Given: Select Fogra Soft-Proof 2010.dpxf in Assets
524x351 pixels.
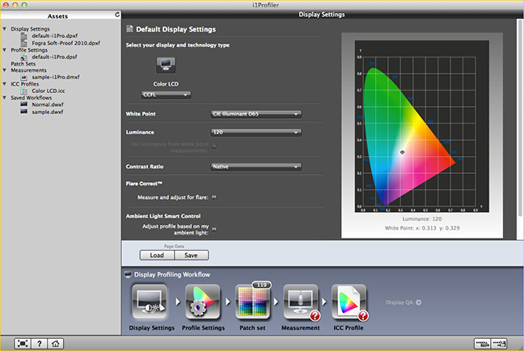Looking at the screenshot, I should [65, 43].
